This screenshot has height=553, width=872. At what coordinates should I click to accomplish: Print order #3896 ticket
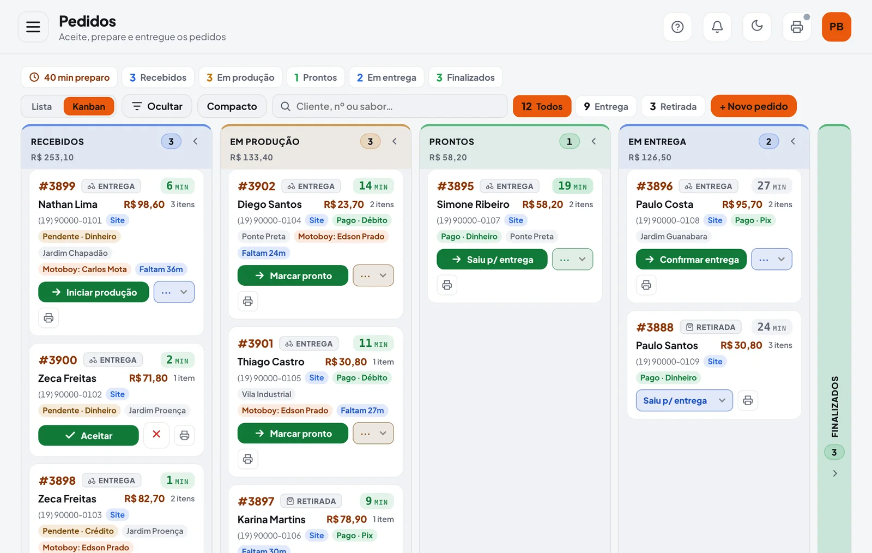tap(646, 285)
